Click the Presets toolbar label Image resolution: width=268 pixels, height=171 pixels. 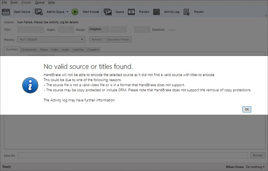pos(199,12)
